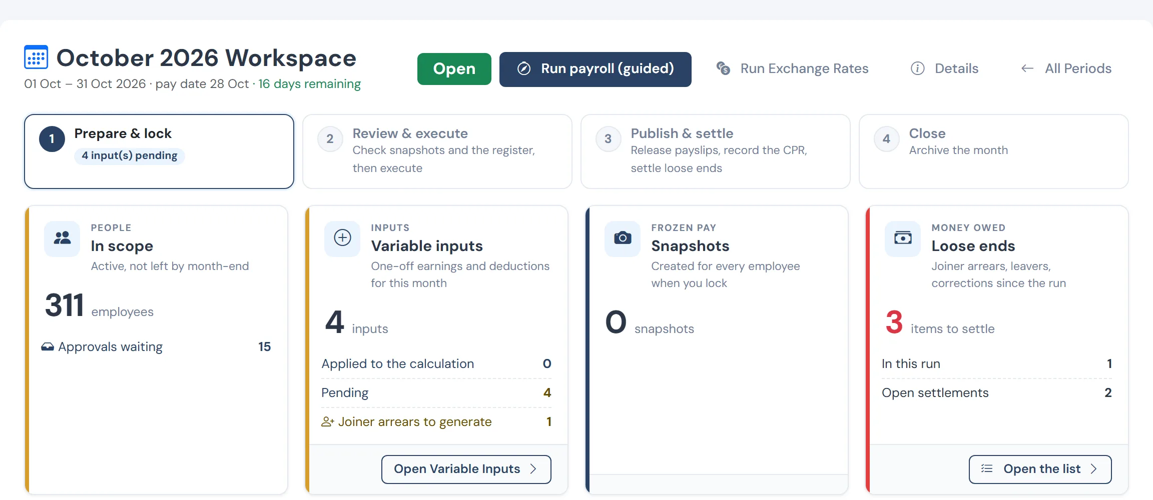Click the people icon on In scope card
This screenshot has width=1153, height=500.
coord(62,238)
